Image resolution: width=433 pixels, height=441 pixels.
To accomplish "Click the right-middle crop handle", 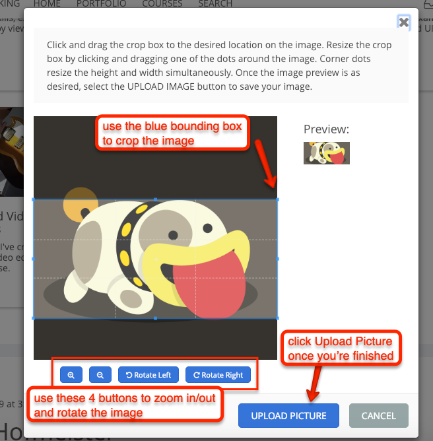I will point(277,259).
